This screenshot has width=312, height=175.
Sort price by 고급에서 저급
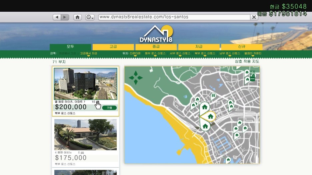click(89, 54)
